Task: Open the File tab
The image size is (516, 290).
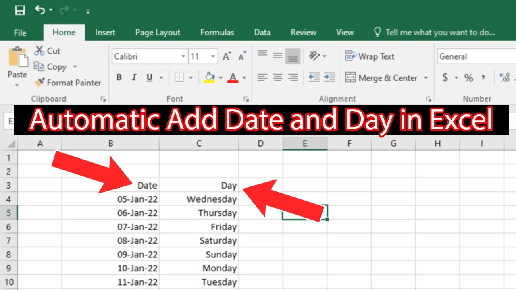Action: pyautogui.click(x=20, y=33)
